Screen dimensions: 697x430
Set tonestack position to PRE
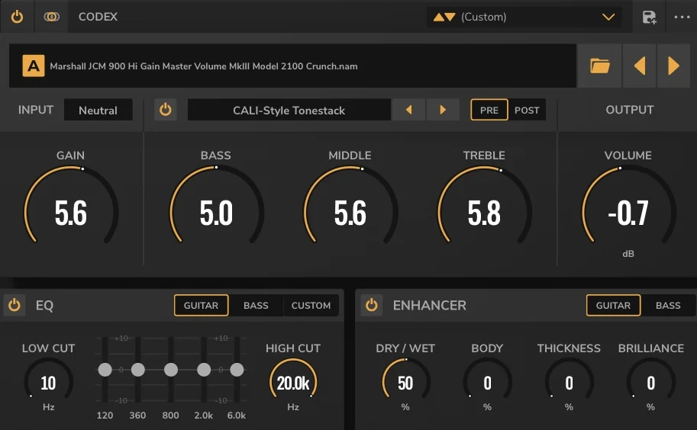(489, 110)
